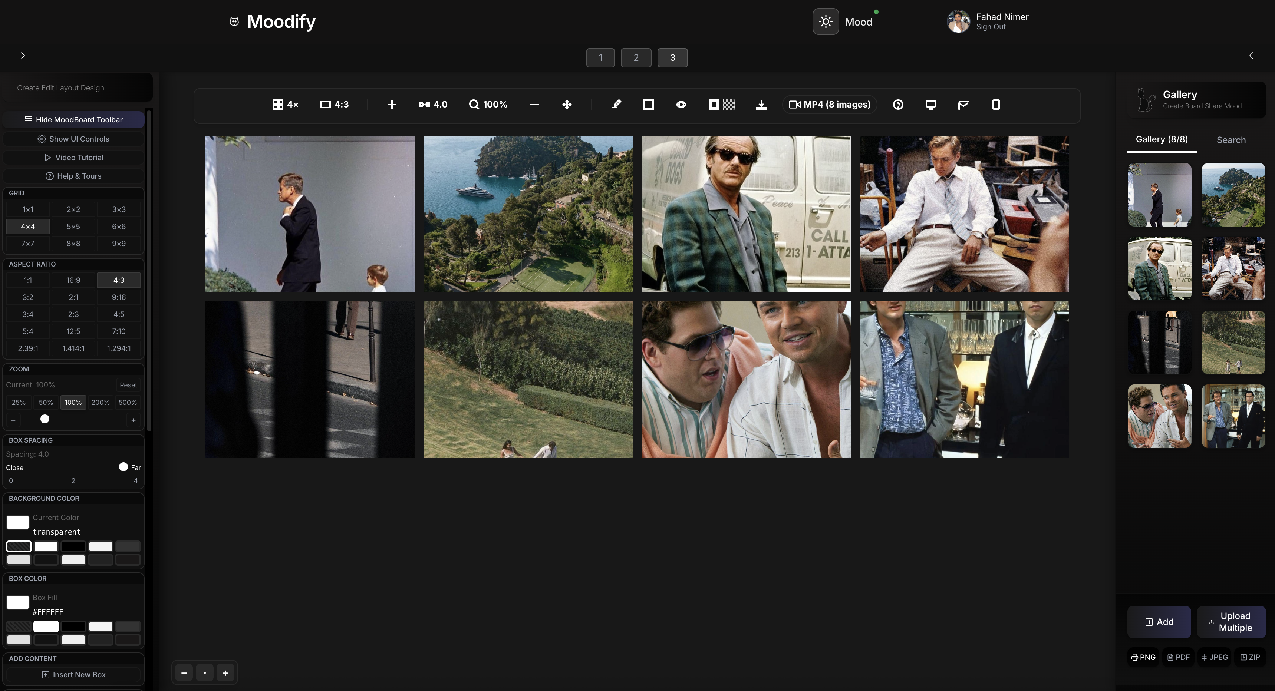Select the highlighter pen tool icon
This screenshot has height=691, width=1275.
(616, 105)
